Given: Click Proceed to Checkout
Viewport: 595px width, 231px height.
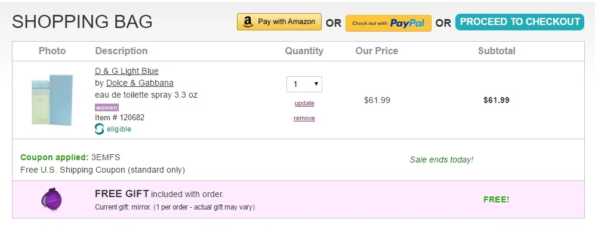Looking at the screenshot, I should click(x=519, y=22).
